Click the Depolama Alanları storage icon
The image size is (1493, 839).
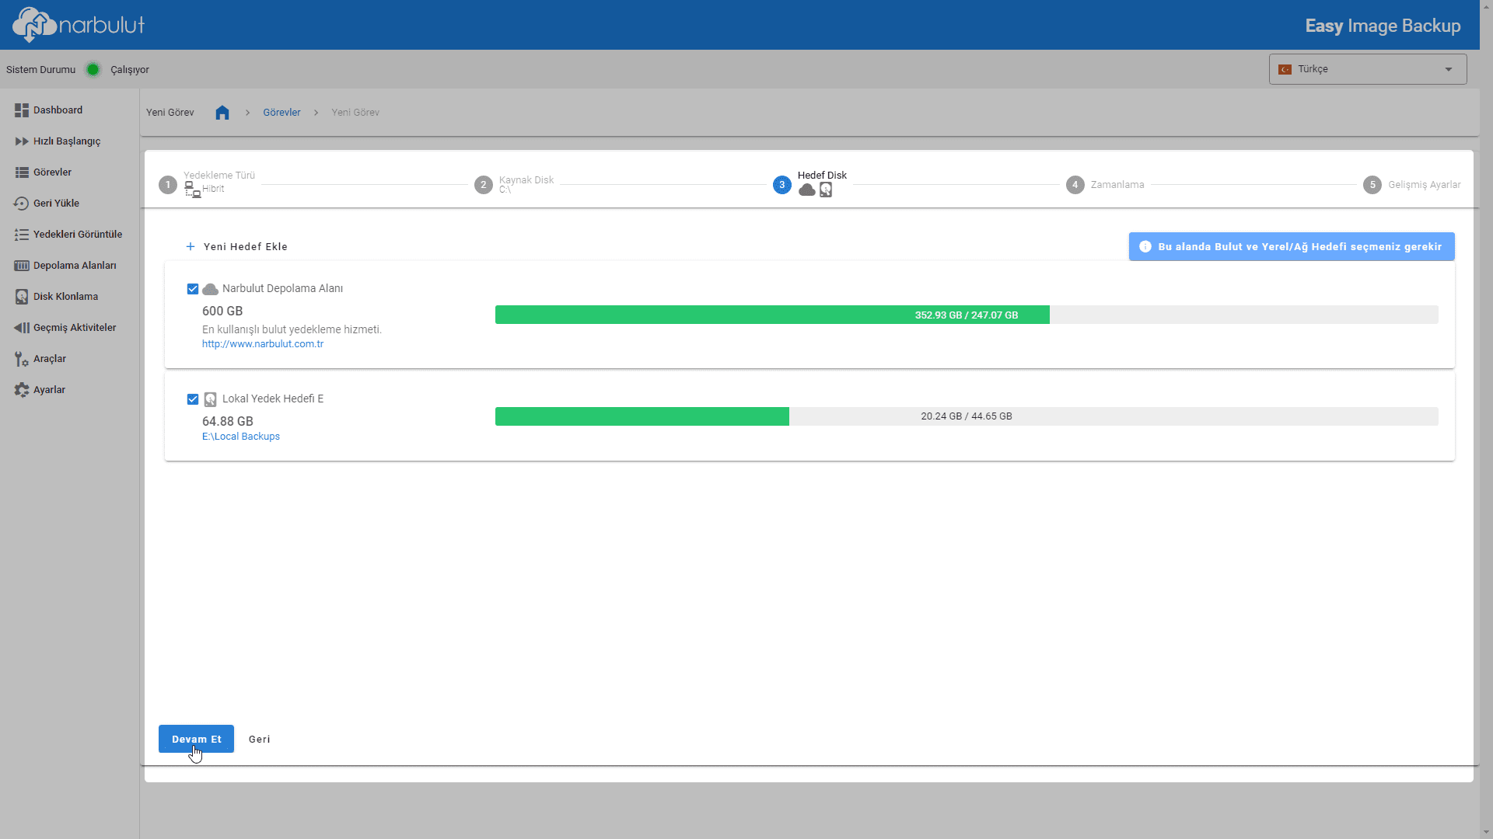click(x=22, y=266)
